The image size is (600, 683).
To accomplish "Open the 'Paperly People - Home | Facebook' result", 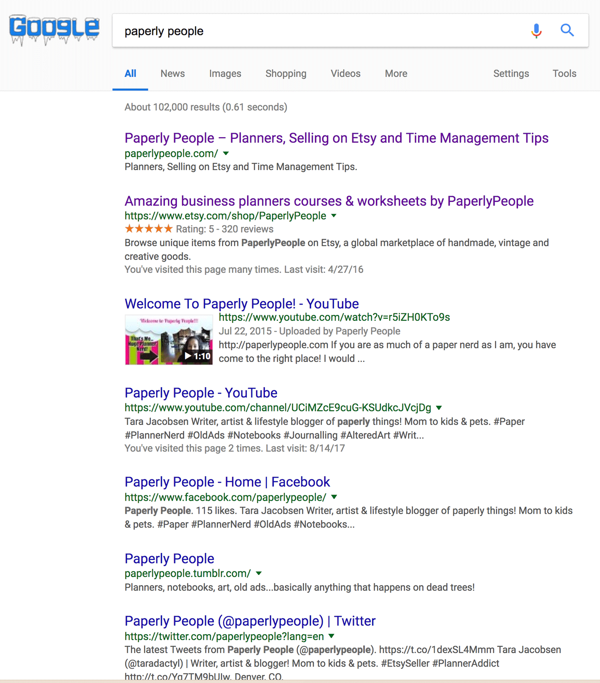I will tap(227, 482).
